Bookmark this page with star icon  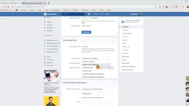(x=156, y=7)
